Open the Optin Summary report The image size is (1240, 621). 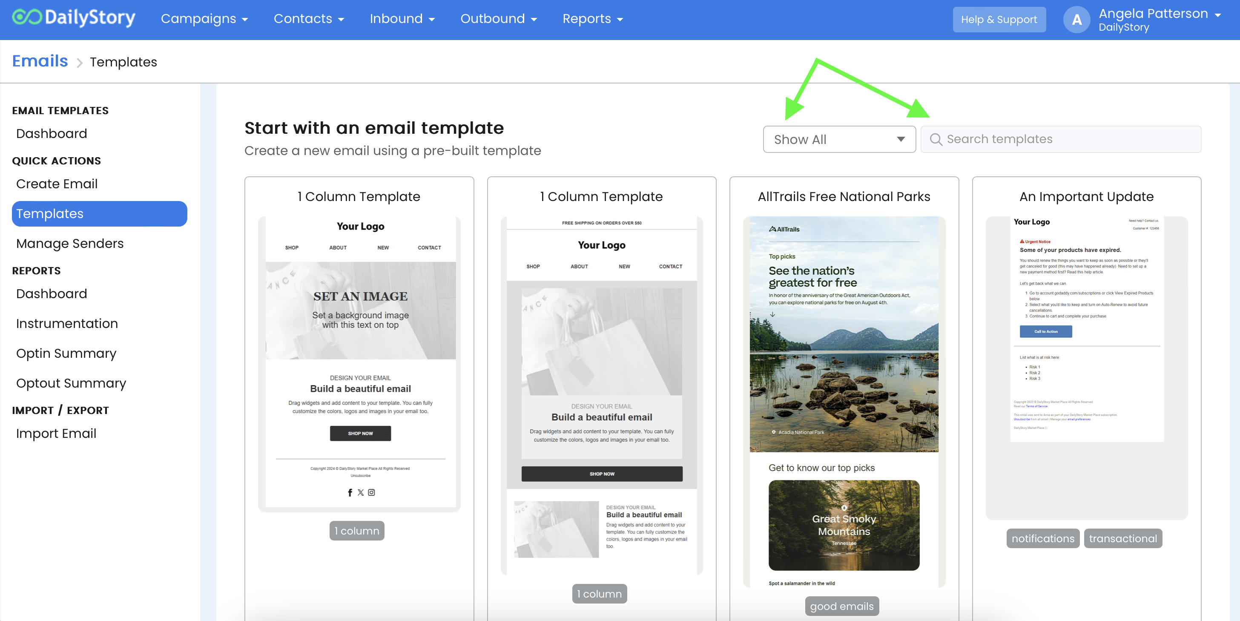pyautogui.click(x=66, y=354)
